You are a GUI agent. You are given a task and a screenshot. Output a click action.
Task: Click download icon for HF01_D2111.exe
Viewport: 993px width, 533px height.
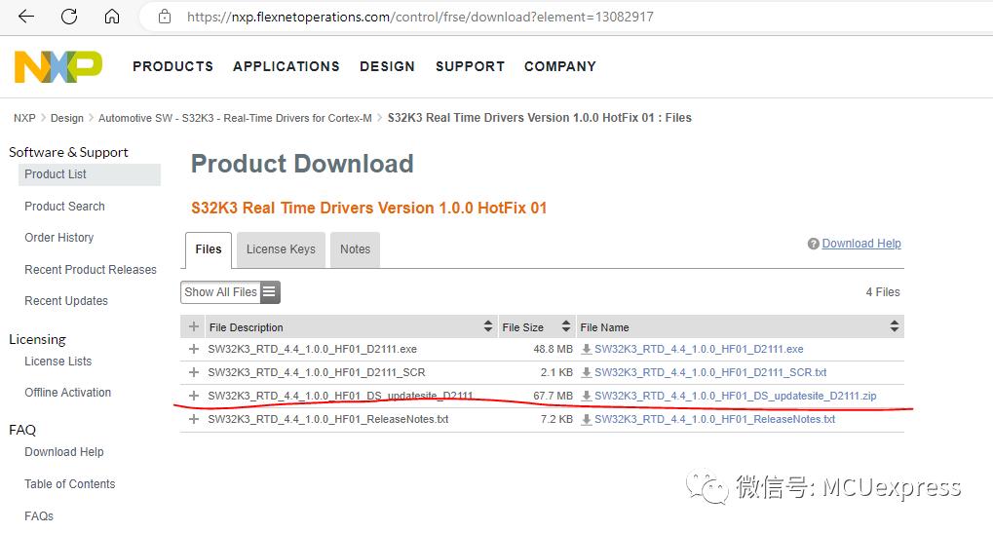[x=587, y=350]
